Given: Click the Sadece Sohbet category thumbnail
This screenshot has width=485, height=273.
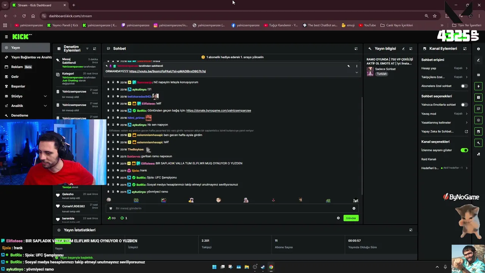Looking at the screenshot, I should coord(370,71).
